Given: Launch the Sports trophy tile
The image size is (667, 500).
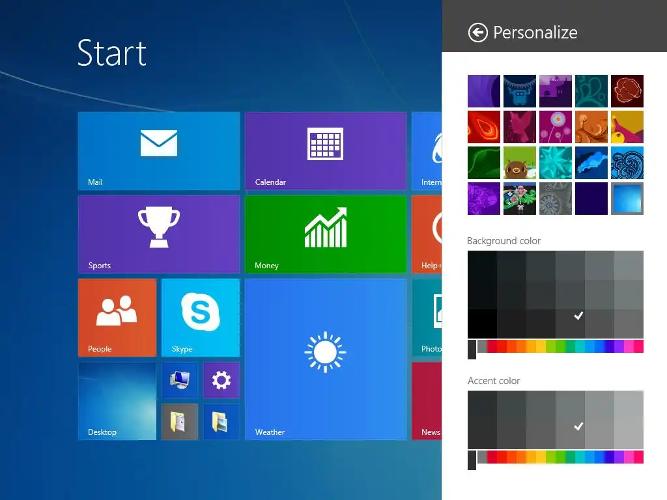Looking at the screenshot, I should (159, 234).
